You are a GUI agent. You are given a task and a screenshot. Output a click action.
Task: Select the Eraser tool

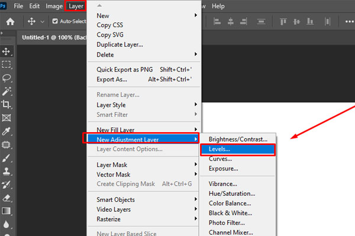7,198
